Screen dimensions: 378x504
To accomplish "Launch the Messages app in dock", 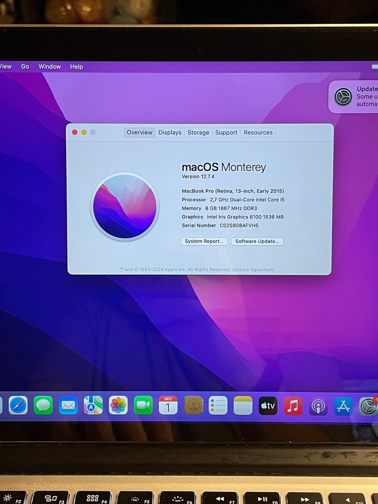I will pyautogui.click(x=43, y=406).
